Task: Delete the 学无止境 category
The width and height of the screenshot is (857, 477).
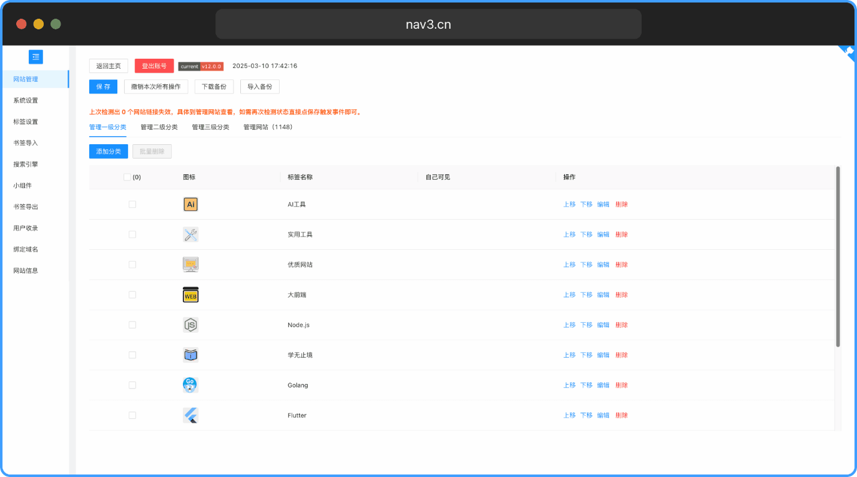Action: pyautogui.click(x=622, y=355)
